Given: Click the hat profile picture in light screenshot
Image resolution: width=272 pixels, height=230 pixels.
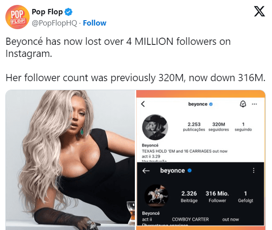Looking at the screenshot, I should [155, 127].
